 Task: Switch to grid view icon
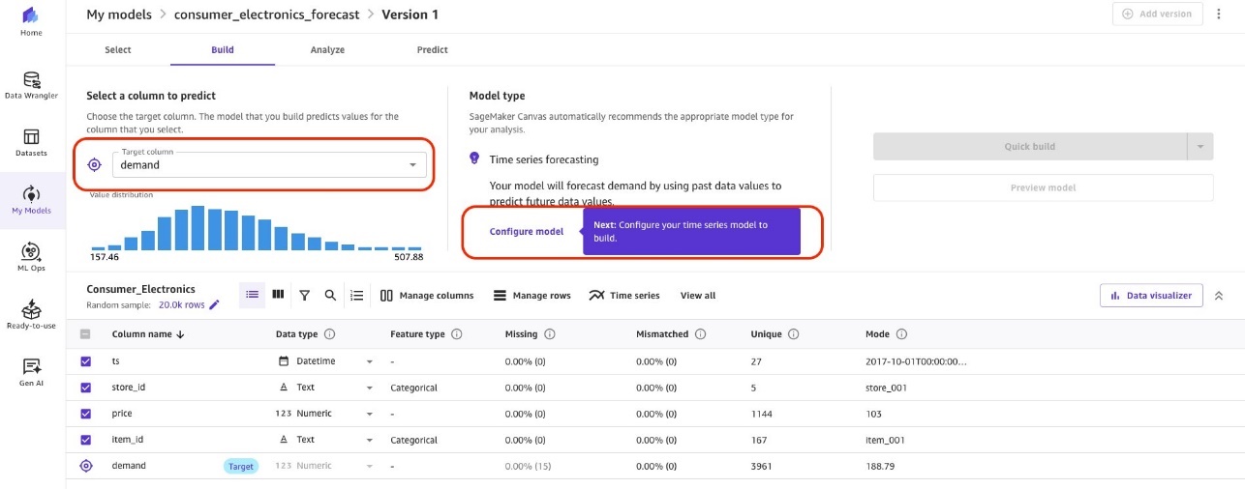click(278, 295)
